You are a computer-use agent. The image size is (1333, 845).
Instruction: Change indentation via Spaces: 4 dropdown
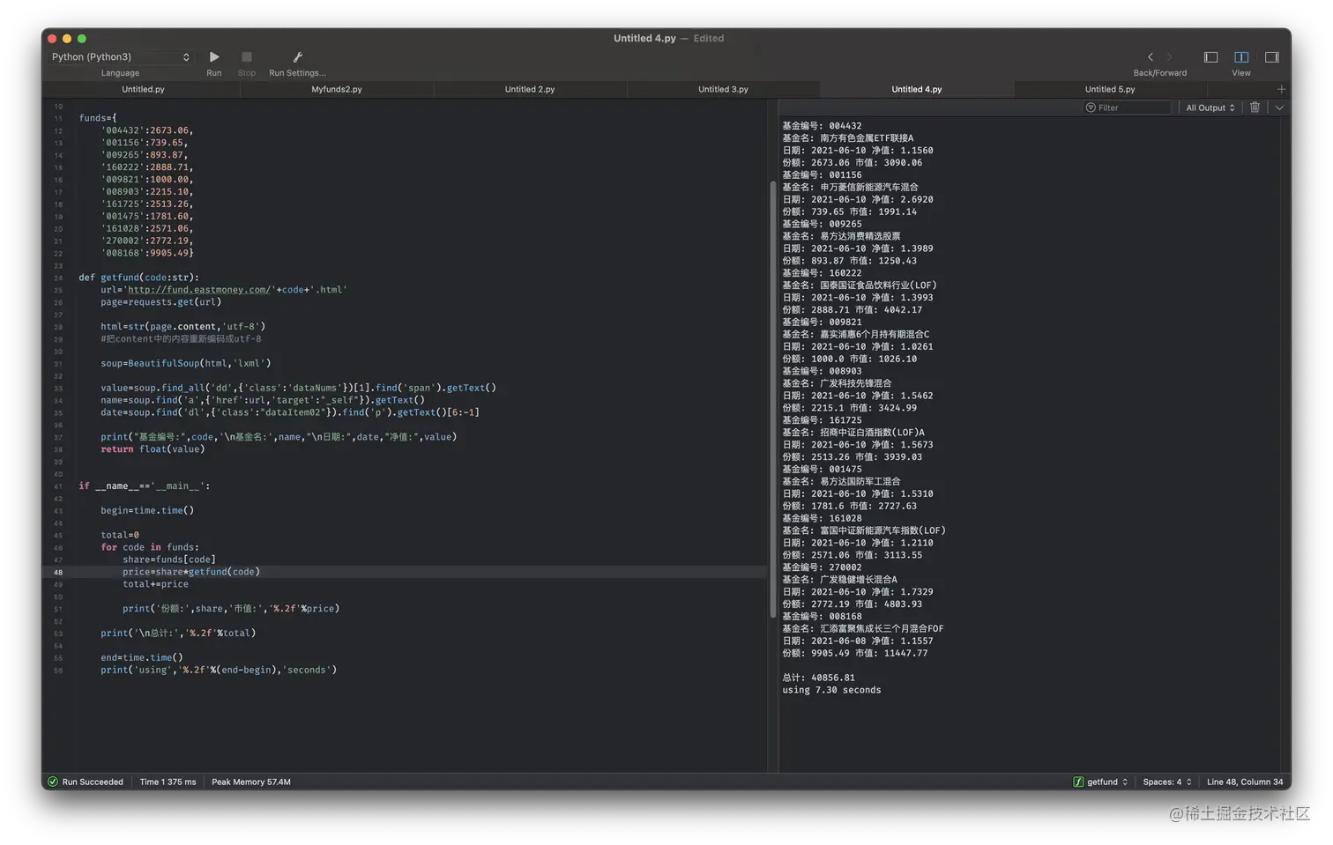coord(1166,782)
